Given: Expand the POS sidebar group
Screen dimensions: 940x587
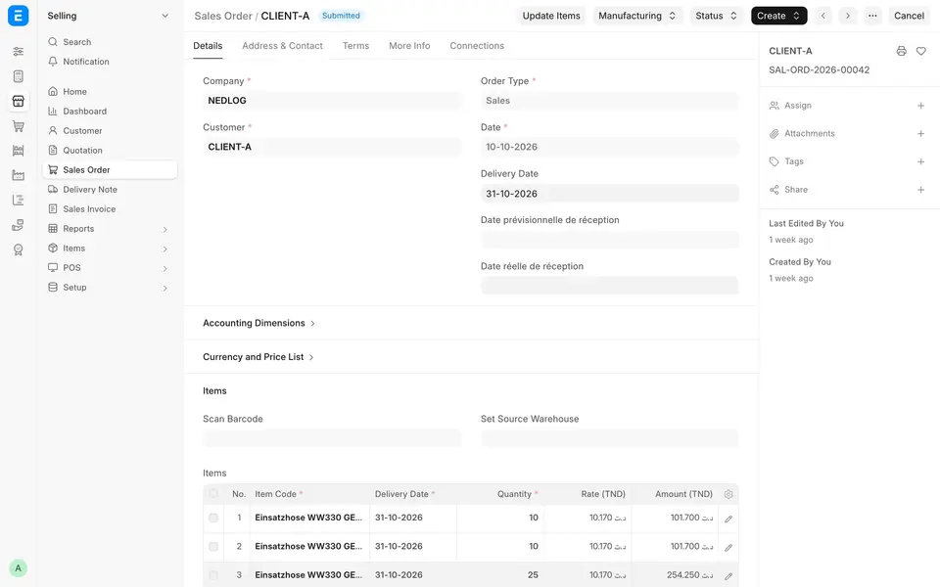Looking at the screenshot, I should [x=110, y=268].
